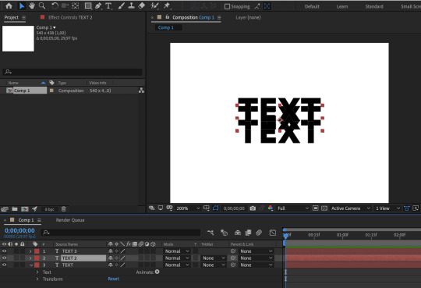
Task: Click the Home icon in toolbar
Action: (x=9, y=5)
